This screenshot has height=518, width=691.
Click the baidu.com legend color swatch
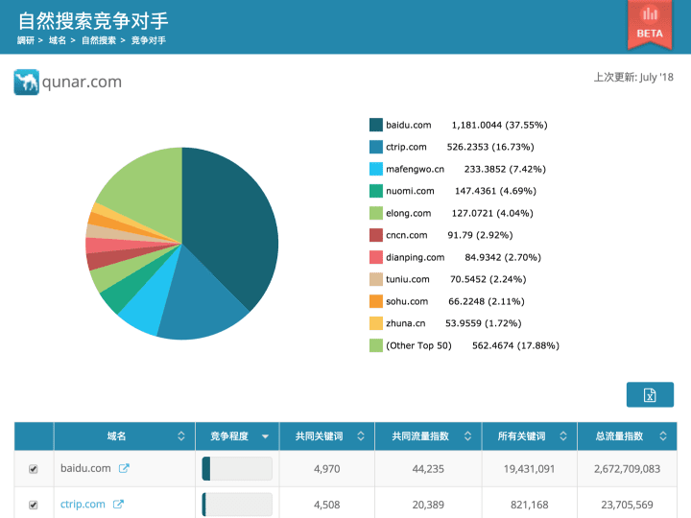(x=376, y=125)
